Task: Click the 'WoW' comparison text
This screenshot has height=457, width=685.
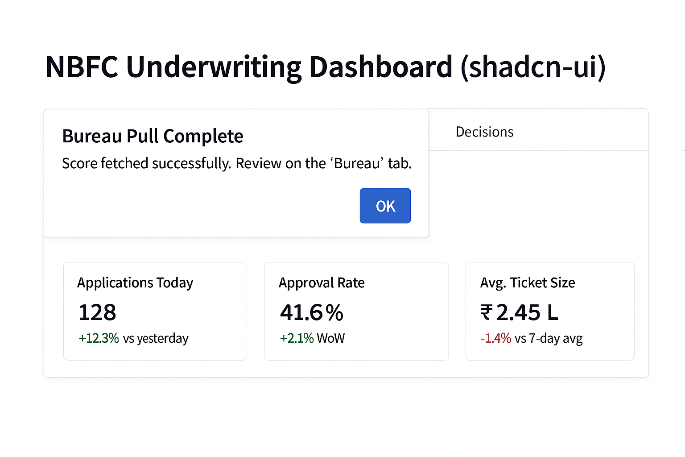Action: 331,338
